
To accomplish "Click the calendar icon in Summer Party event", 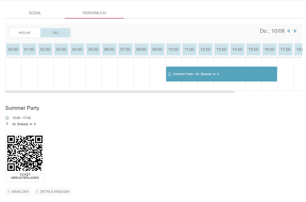I will [170, 74].
